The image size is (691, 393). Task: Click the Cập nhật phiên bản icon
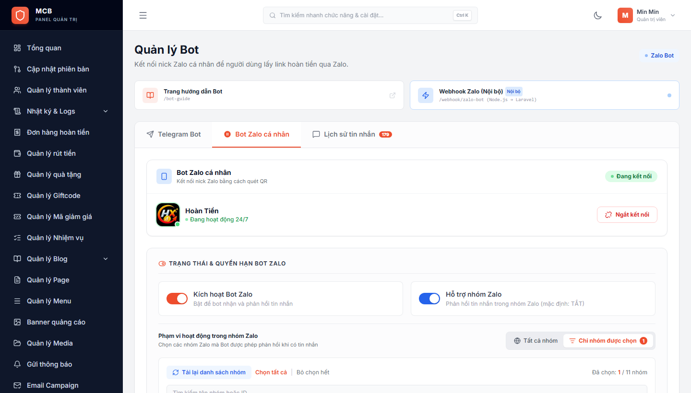tap(17, 69)
